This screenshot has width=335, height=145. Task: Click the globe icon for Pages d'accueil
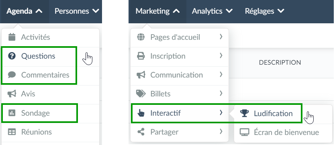click(x=141, y=37)
